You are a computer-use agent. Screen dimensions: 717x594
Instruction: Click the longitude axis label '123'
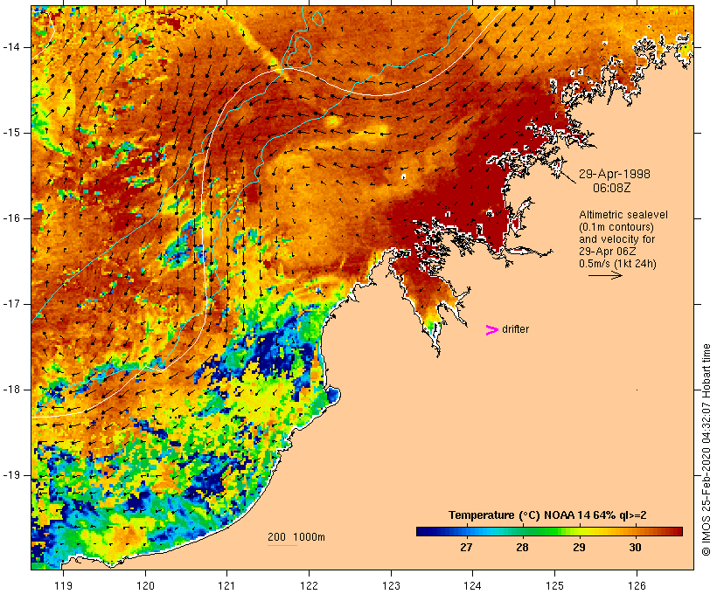point(391,585)
